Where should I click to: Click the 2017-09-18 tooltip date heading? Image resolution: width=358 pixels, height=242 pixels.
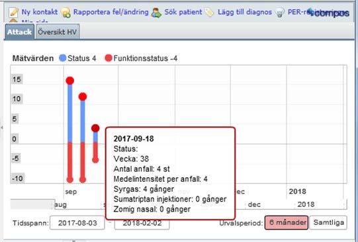134,139
